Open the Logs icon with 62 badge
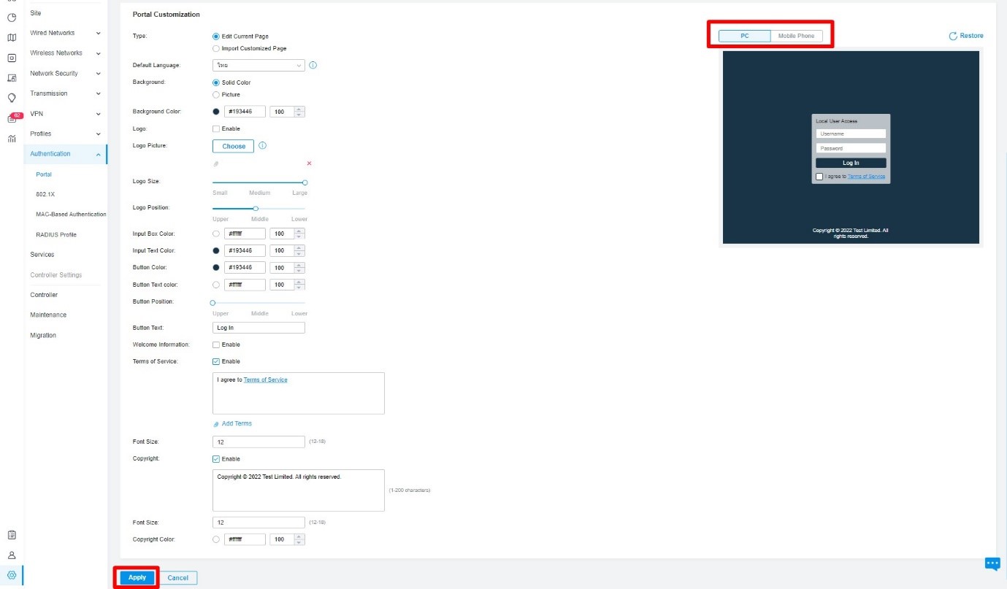 14,118
